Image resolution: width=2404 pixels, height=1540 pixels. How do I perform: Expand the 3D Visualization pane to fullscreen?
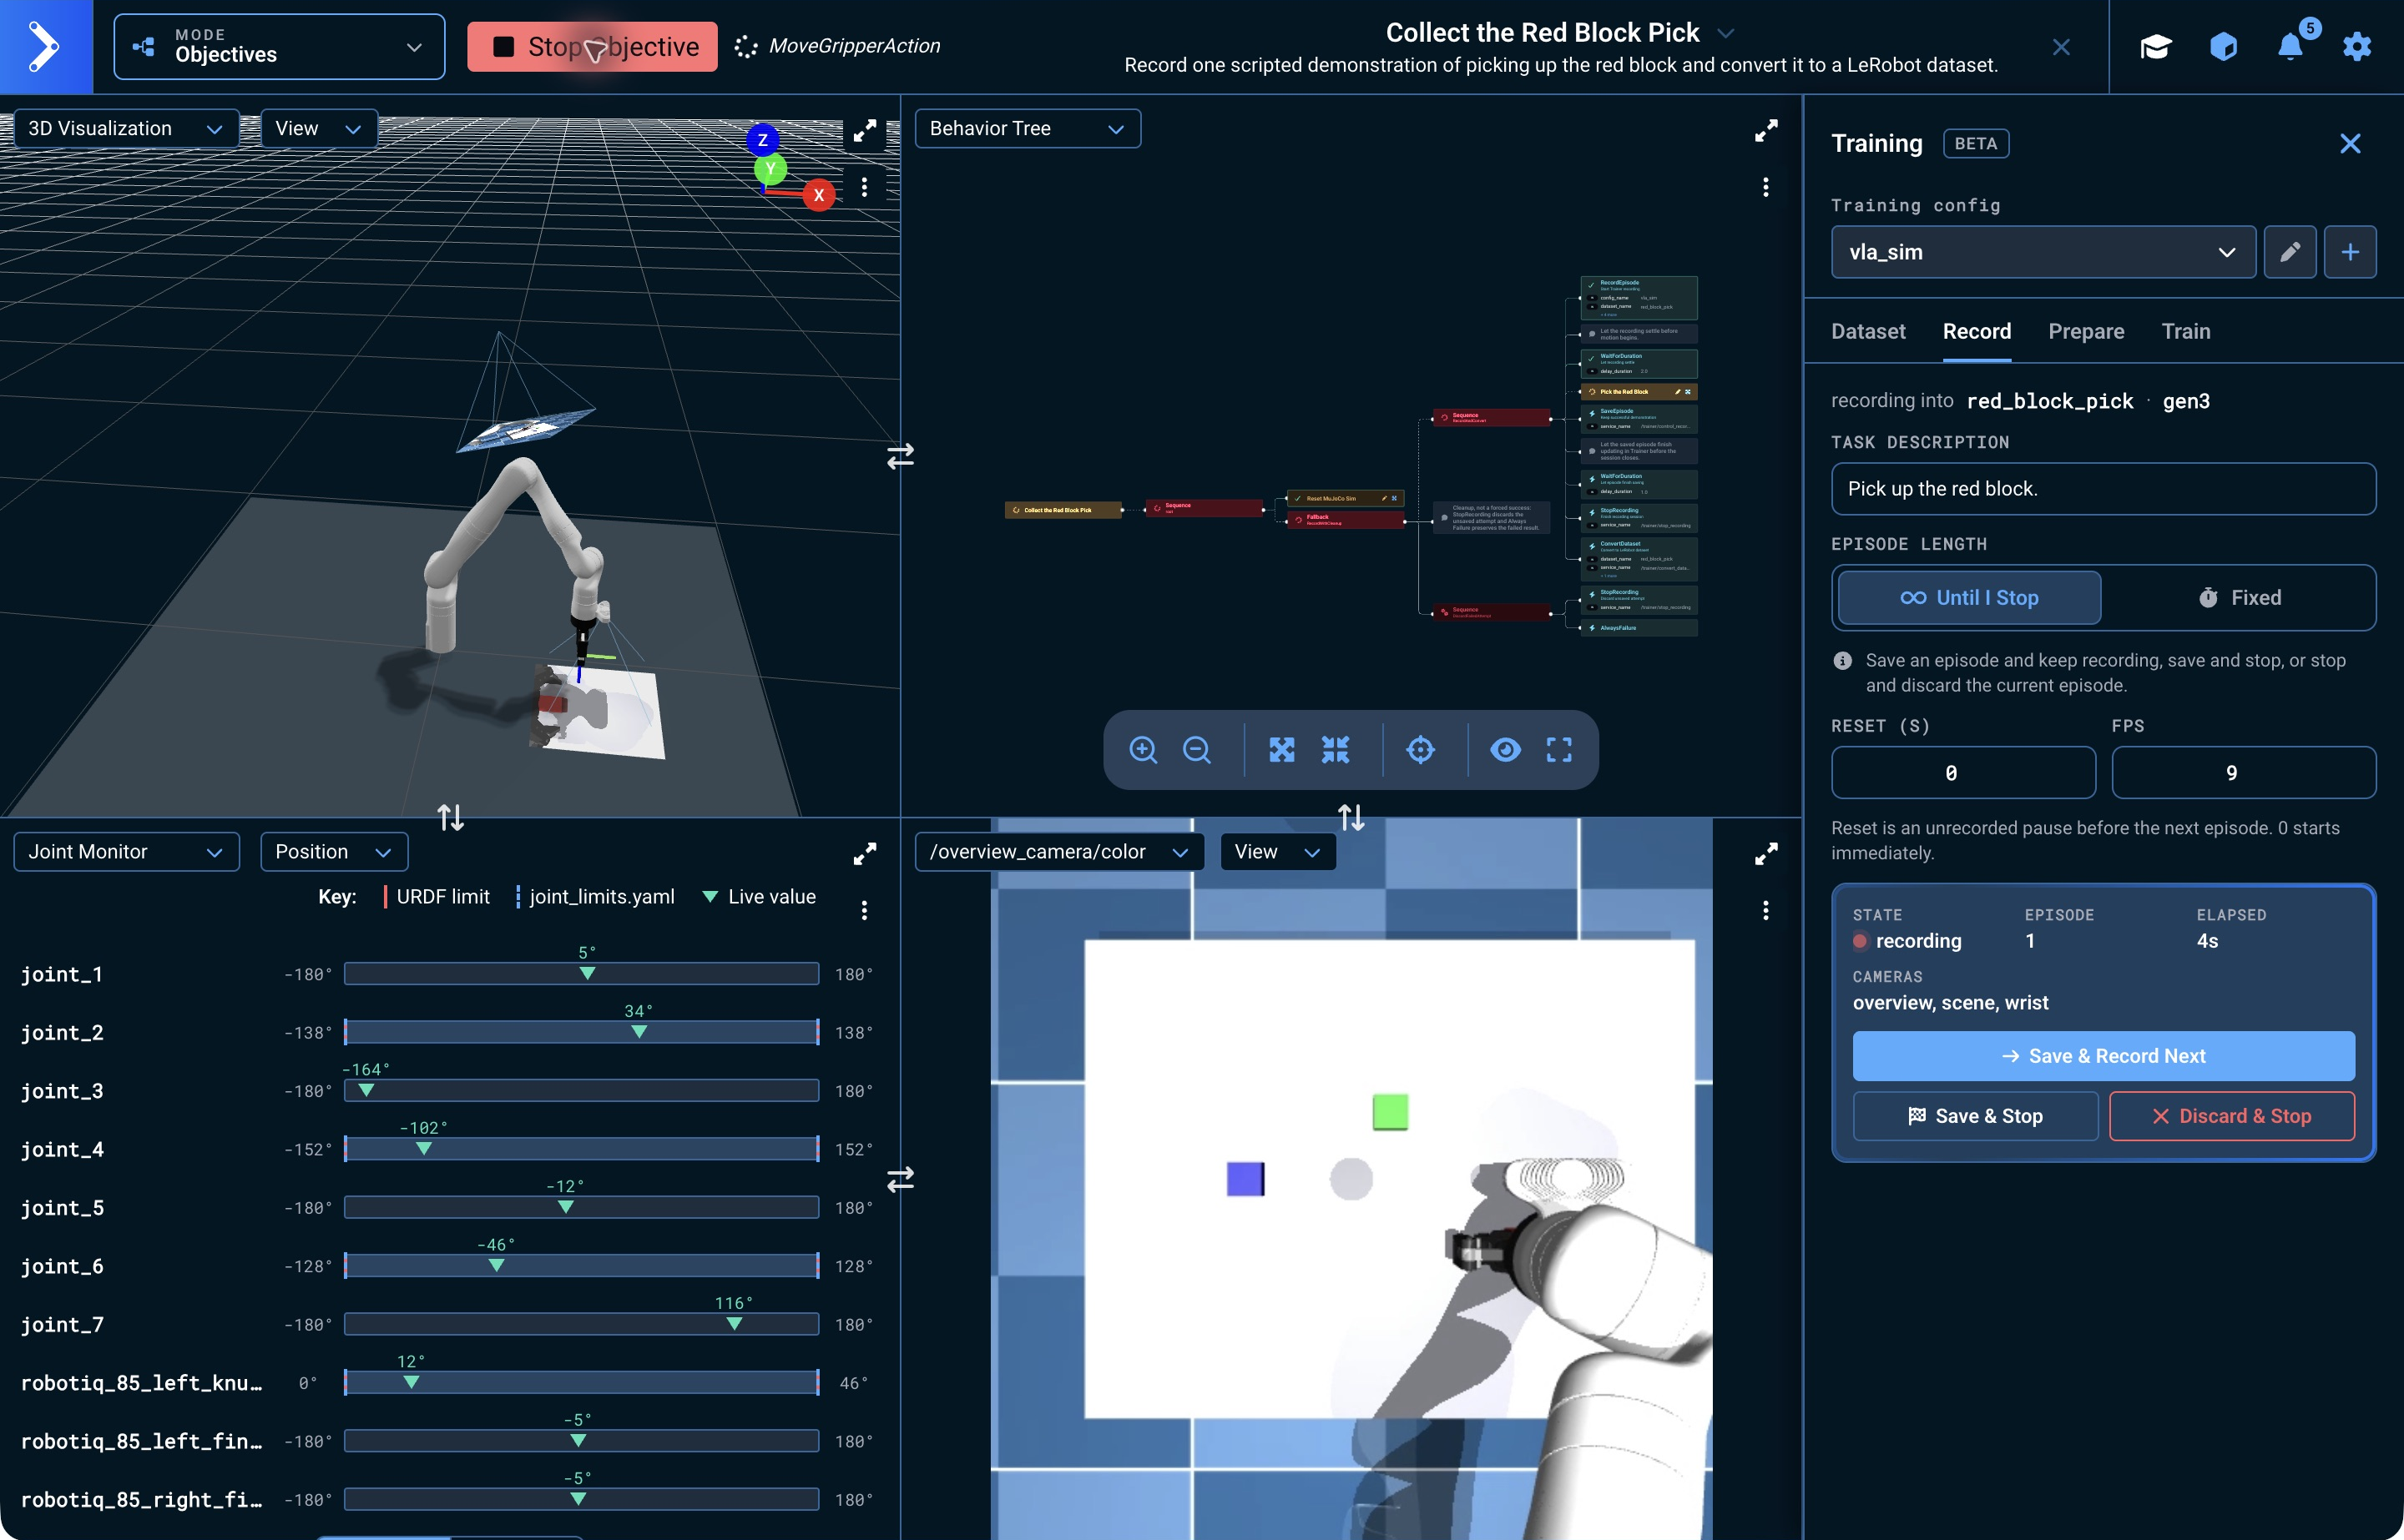pos(865,131)
